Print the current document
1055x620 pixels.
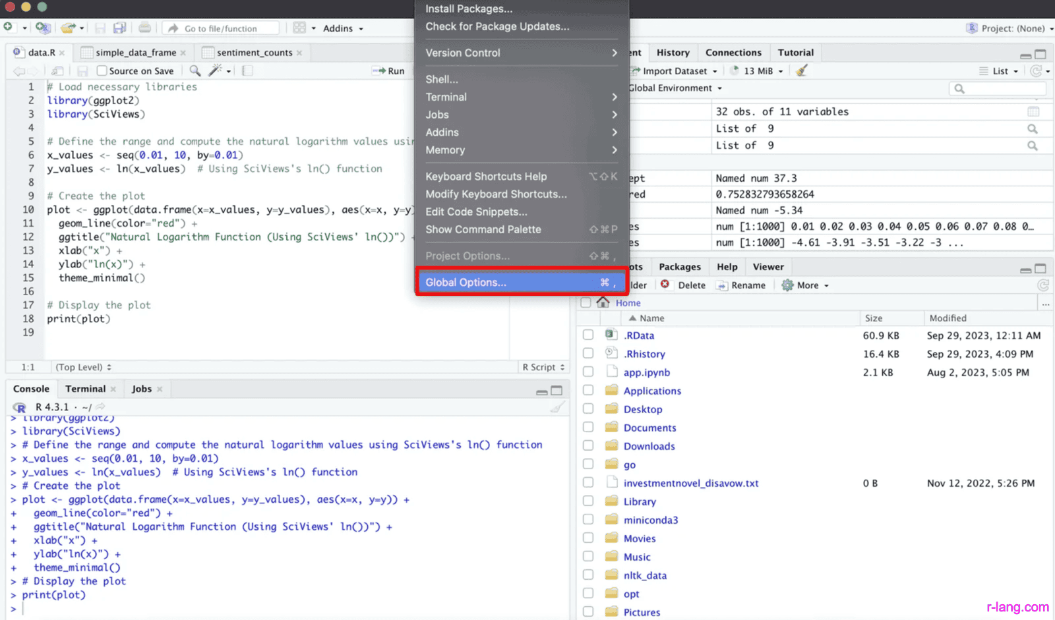144,28
